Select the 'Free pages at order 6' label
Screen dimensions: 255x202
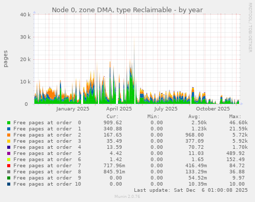point(47,160)
